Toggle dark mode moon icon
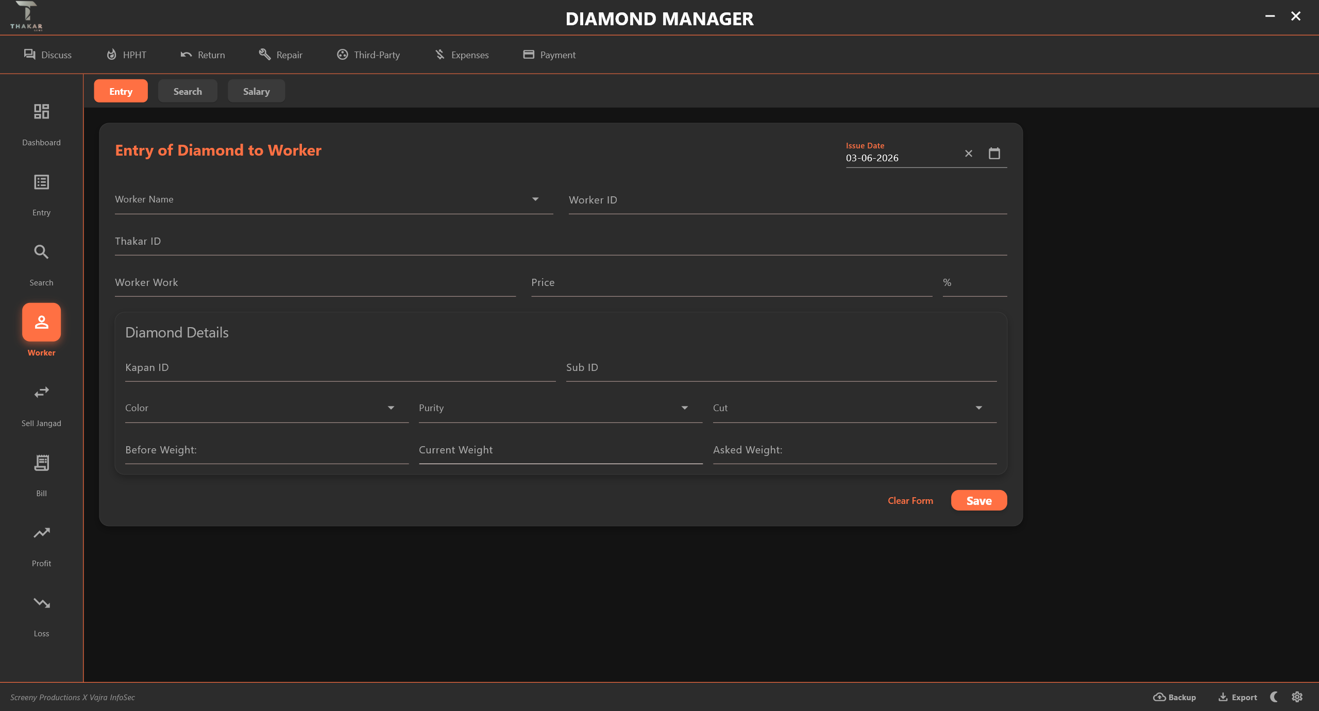1319x711 pixels. click(x=1274, y=697)
